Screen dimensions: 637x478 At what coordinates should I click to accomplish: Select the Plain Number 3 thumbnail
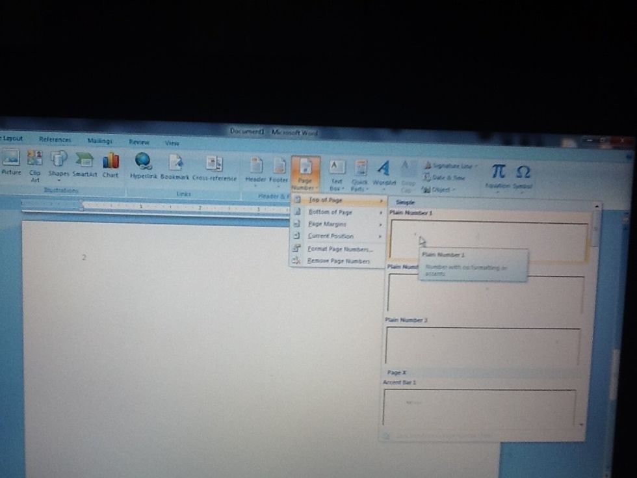[x=482, y=345]
